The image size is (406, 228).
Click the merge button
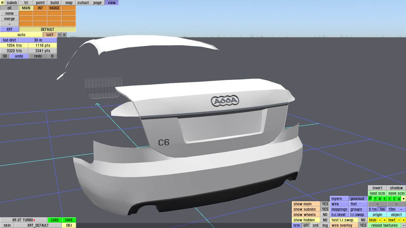[x=10, y=19]
